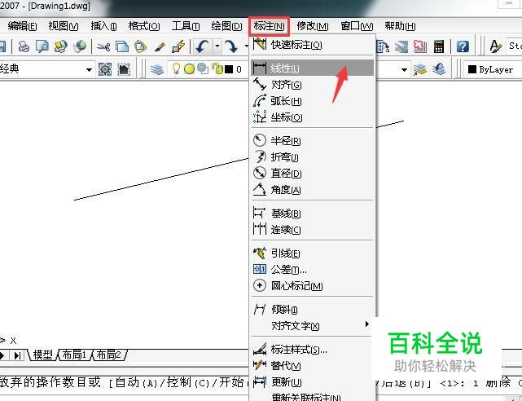522x401 pixels.
Task: Click the print icon in toolbar
Action: (x=24, y=46)
